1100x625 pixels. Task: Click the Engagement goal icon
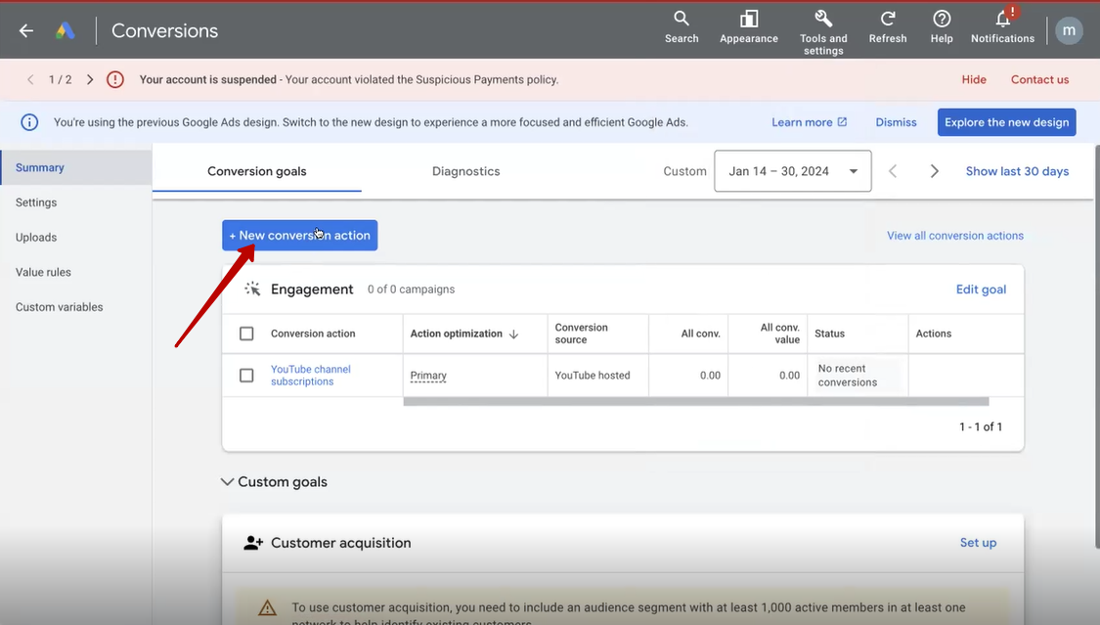(x=252, y=289)
